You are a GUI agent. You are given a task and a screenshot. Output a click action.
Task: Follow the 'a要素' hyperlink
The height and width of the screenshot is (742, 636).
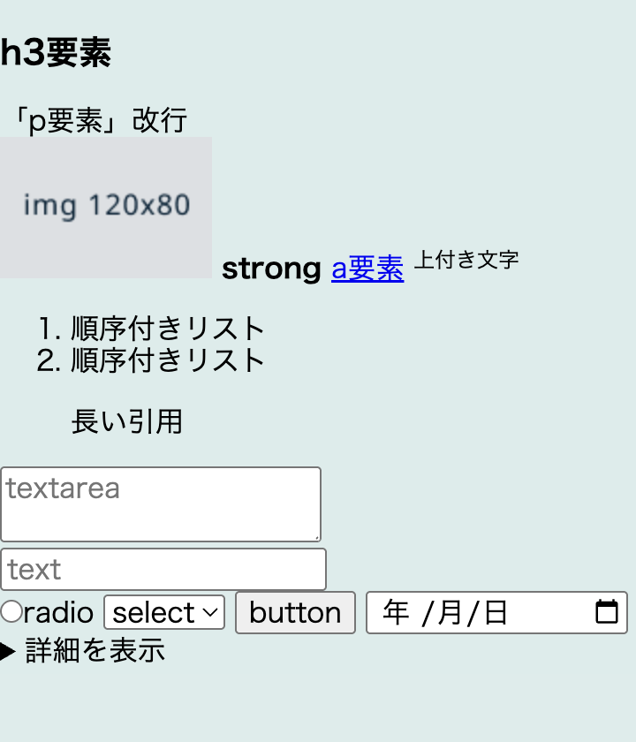[x=367, y=269]
